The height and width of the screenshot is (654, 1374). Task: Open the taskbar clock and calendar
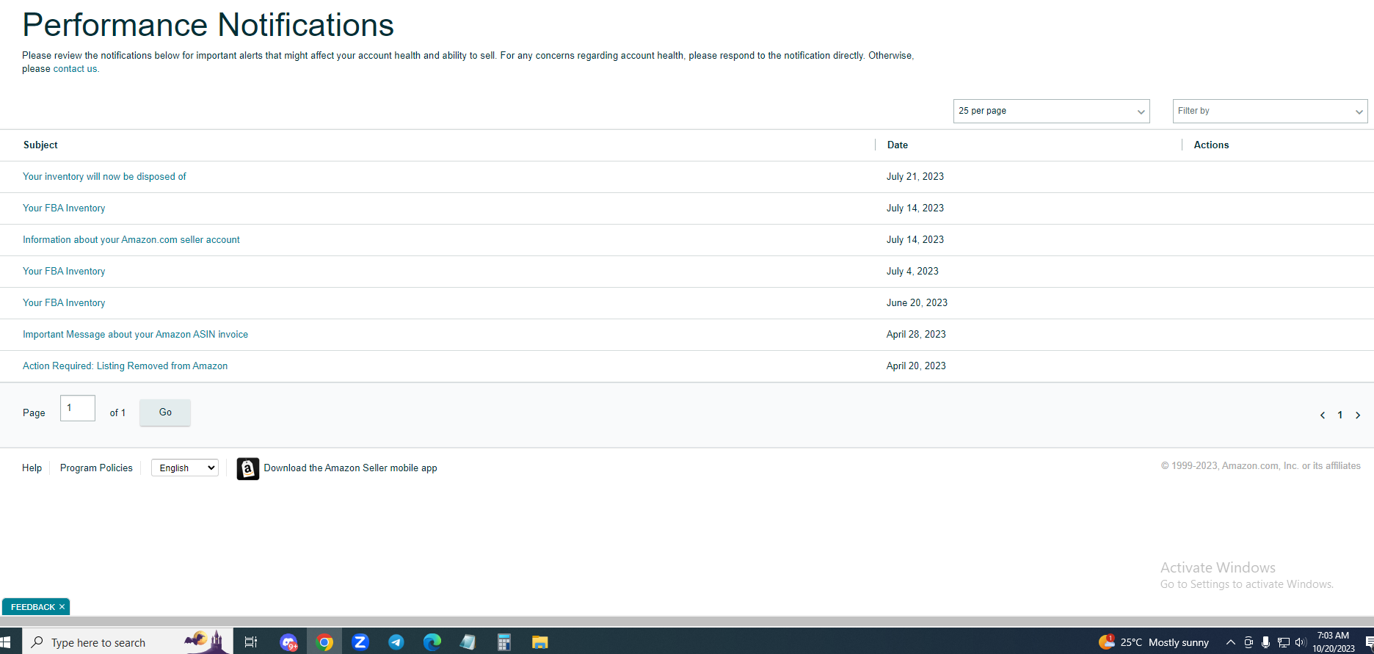click(1334, 642)
